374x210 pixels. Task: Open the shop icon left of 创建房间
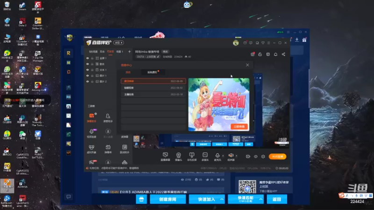[142, 199]
